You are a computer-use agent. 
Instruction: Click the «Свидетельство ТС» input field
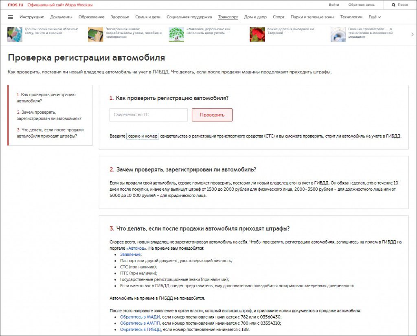(148, 115)
